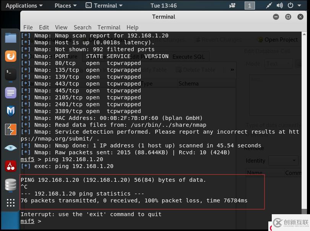This screenshot has height=231, width=310.
Task: Open the Applications menu
Action: coord(24,6)
